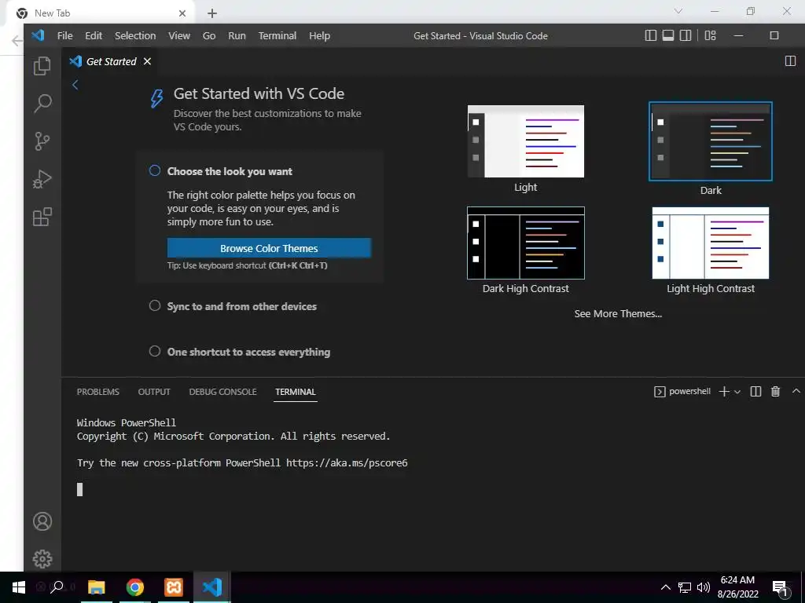Open the Accounts menu icon

click(x=42, y=521)
